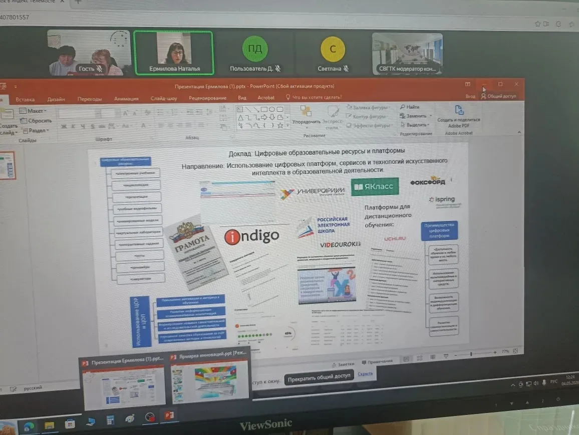Click the Найти find button
This screenshot has width=579, height=435.
click(410, 107)
